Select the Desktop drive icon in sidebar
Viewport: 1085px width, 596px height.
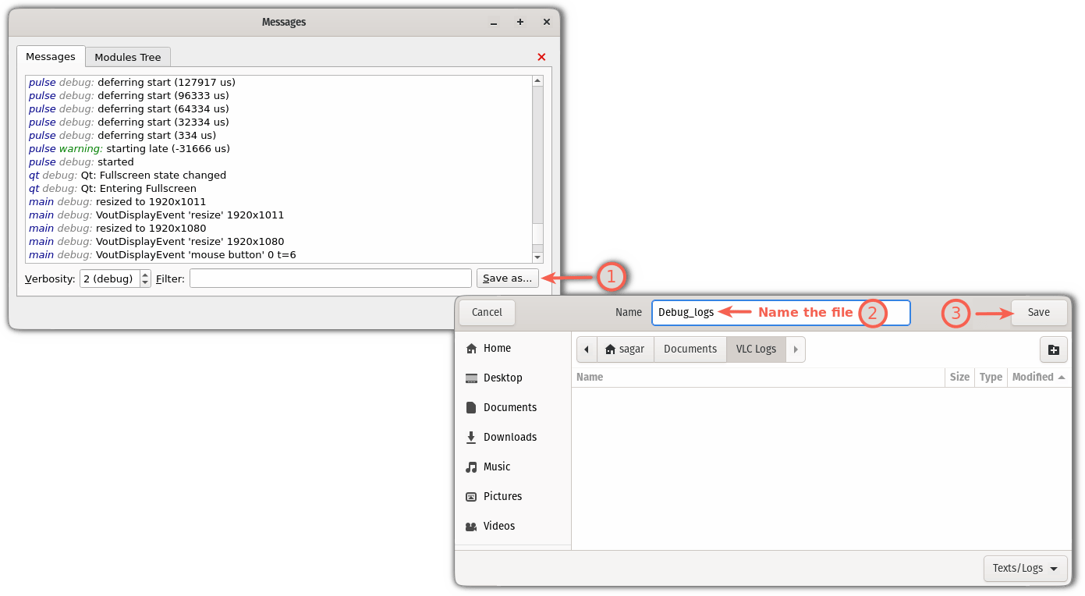tap(471, 378)
